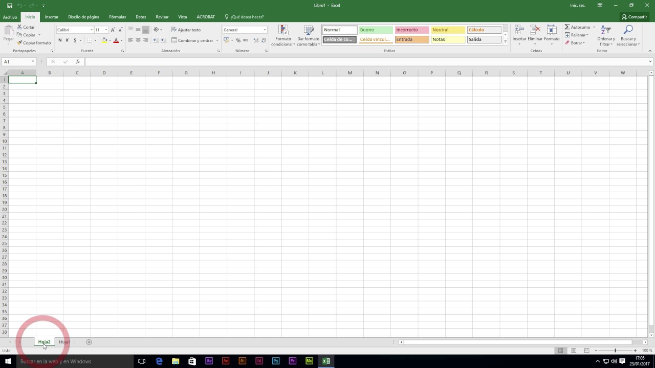Switch to the Insertar ribbon tab
Screen dimensions: 655x368
(52, 17)
